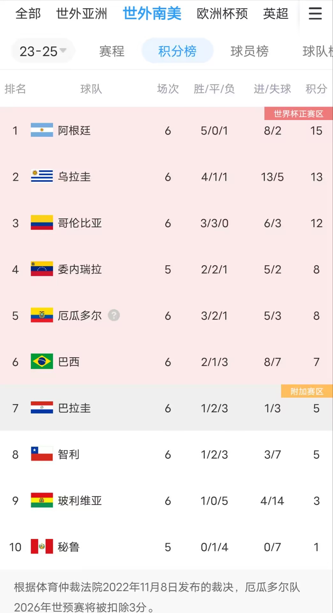The height and width of the screenshot is (613, 333).
Task: Open the hamburger menu icon
Action: [315, 13]
